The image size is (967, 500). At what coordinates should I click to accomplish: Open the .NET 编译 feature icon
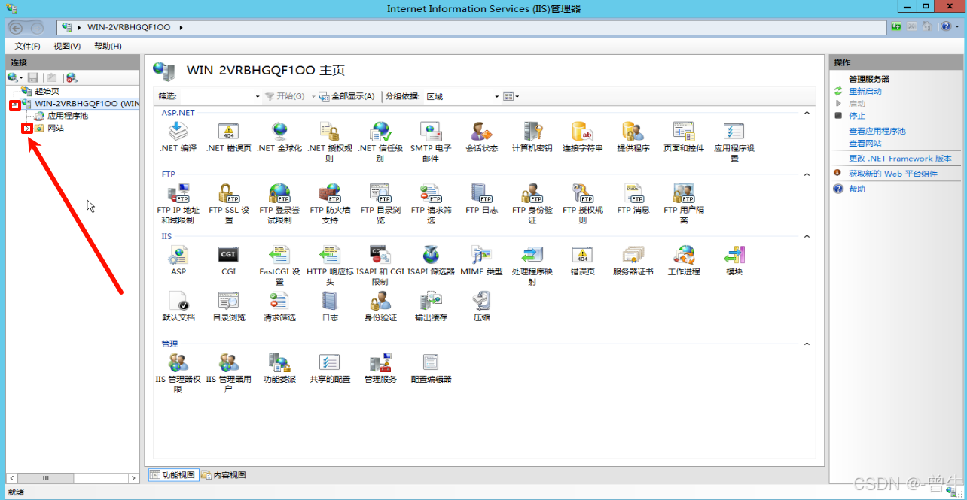coord(178,137)
